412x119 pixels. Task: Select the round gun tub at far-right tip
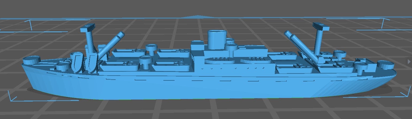click(x=386, y=64)
